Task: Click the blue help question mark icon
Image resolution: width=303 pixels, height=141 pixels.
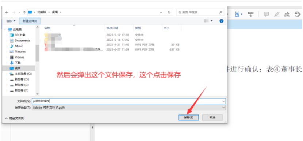Action: [x=222, y=21]
